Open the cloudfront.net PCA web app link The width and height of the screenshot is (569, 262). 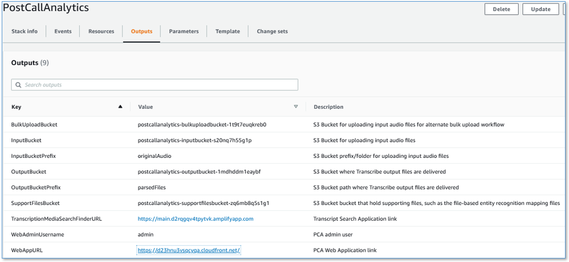[189, 250]
